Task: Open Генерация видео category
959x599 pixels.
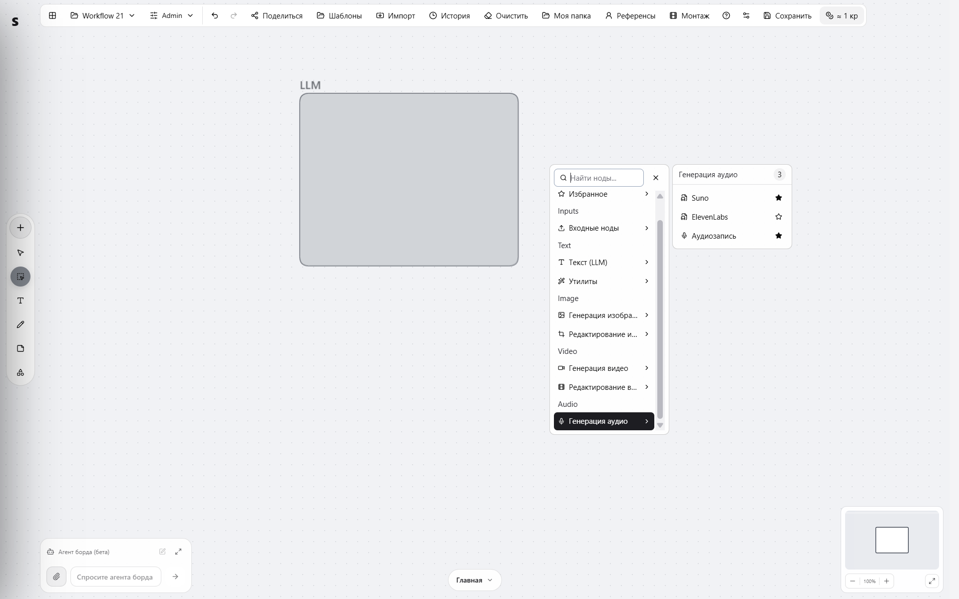Action: coord(604,368)
